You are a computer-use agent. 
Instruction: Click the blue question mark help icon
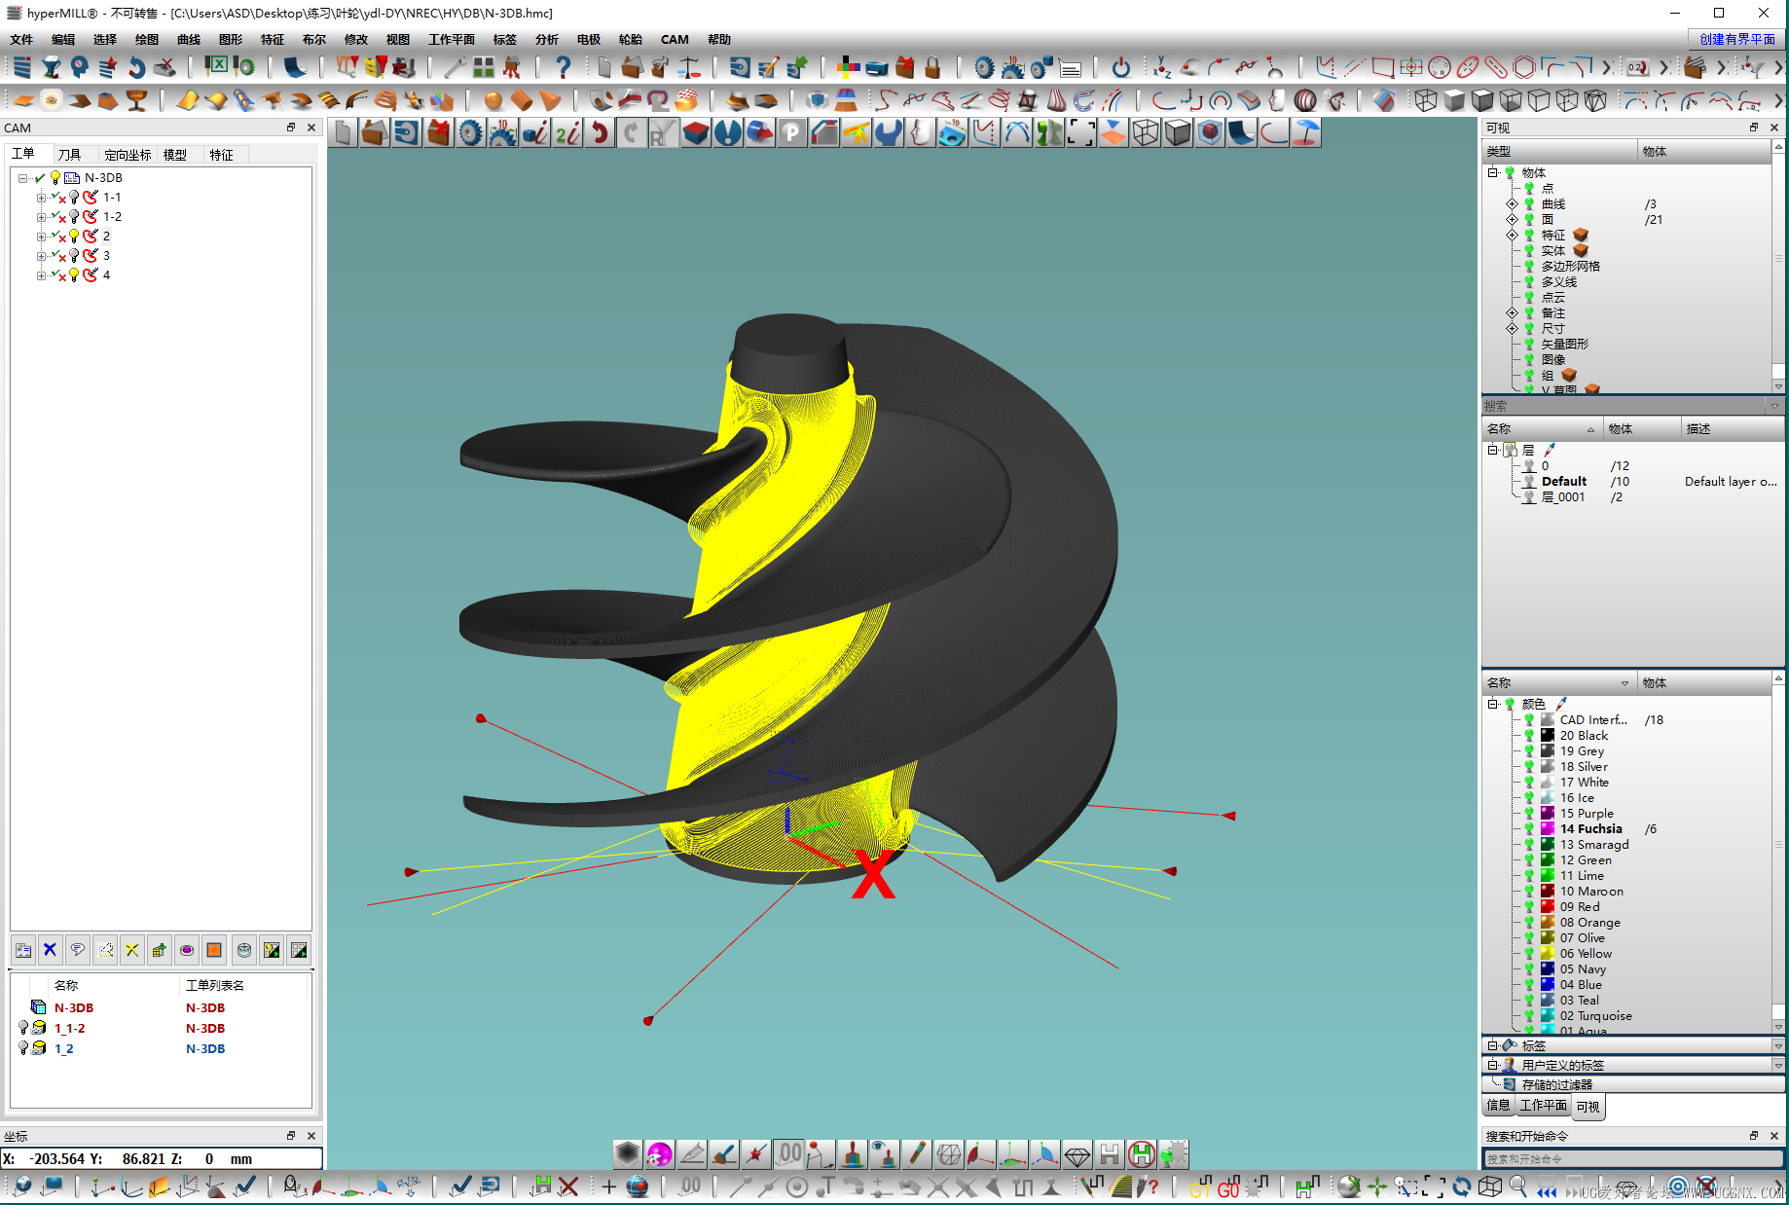coord(563,67)
